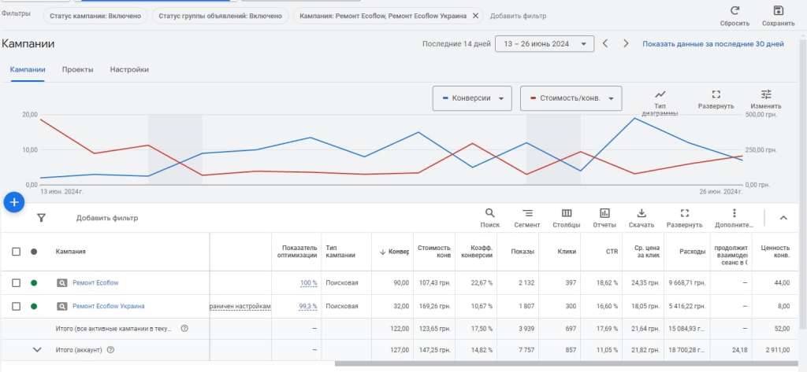Click the Скачать download icon
Image resolution: width=807 pixels, height=372 pixels.
click(642, 213)
